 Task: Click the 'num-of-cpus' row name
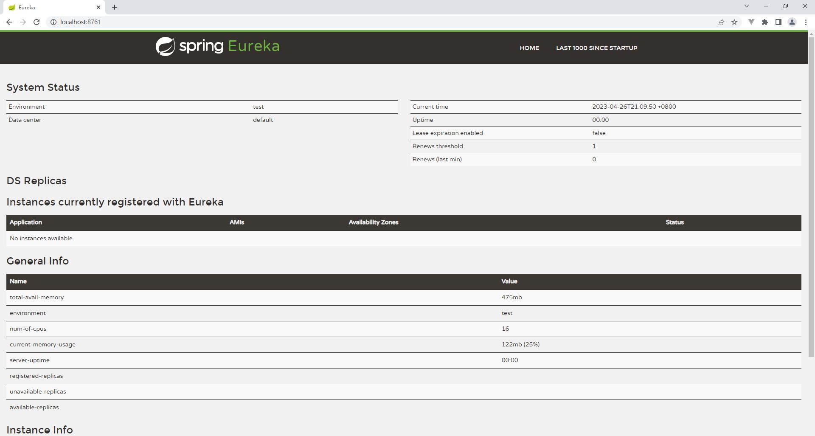28,329
